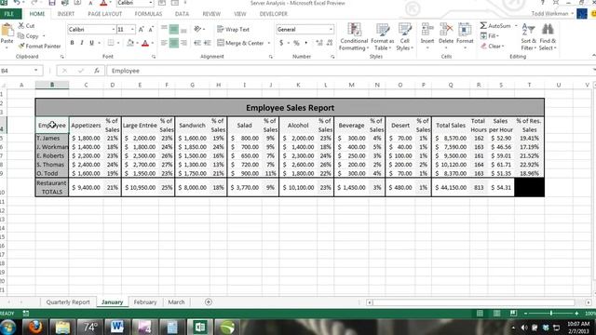
Task: Click AutoSum button
Action: point(495,26)
